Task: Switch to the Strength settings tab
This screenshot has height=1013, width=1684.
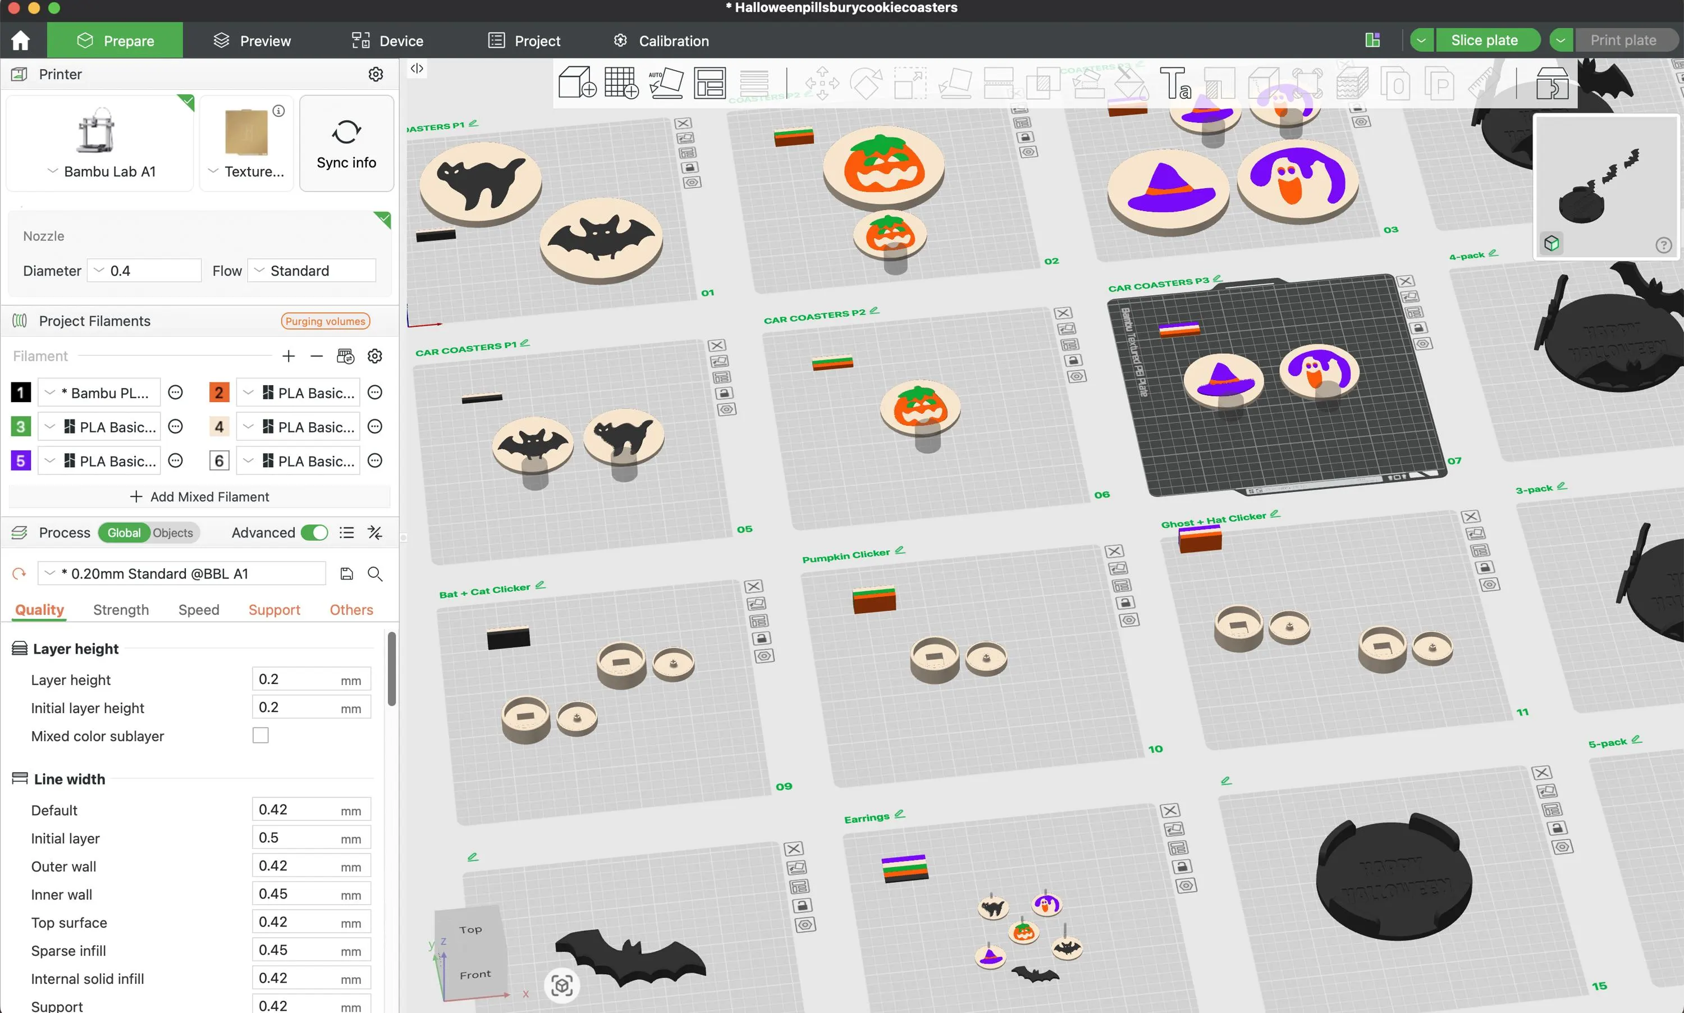Action: coord(121,610)
